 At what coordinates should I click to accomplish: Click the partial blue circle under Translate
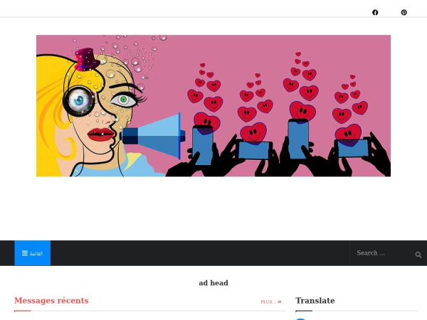300,319
